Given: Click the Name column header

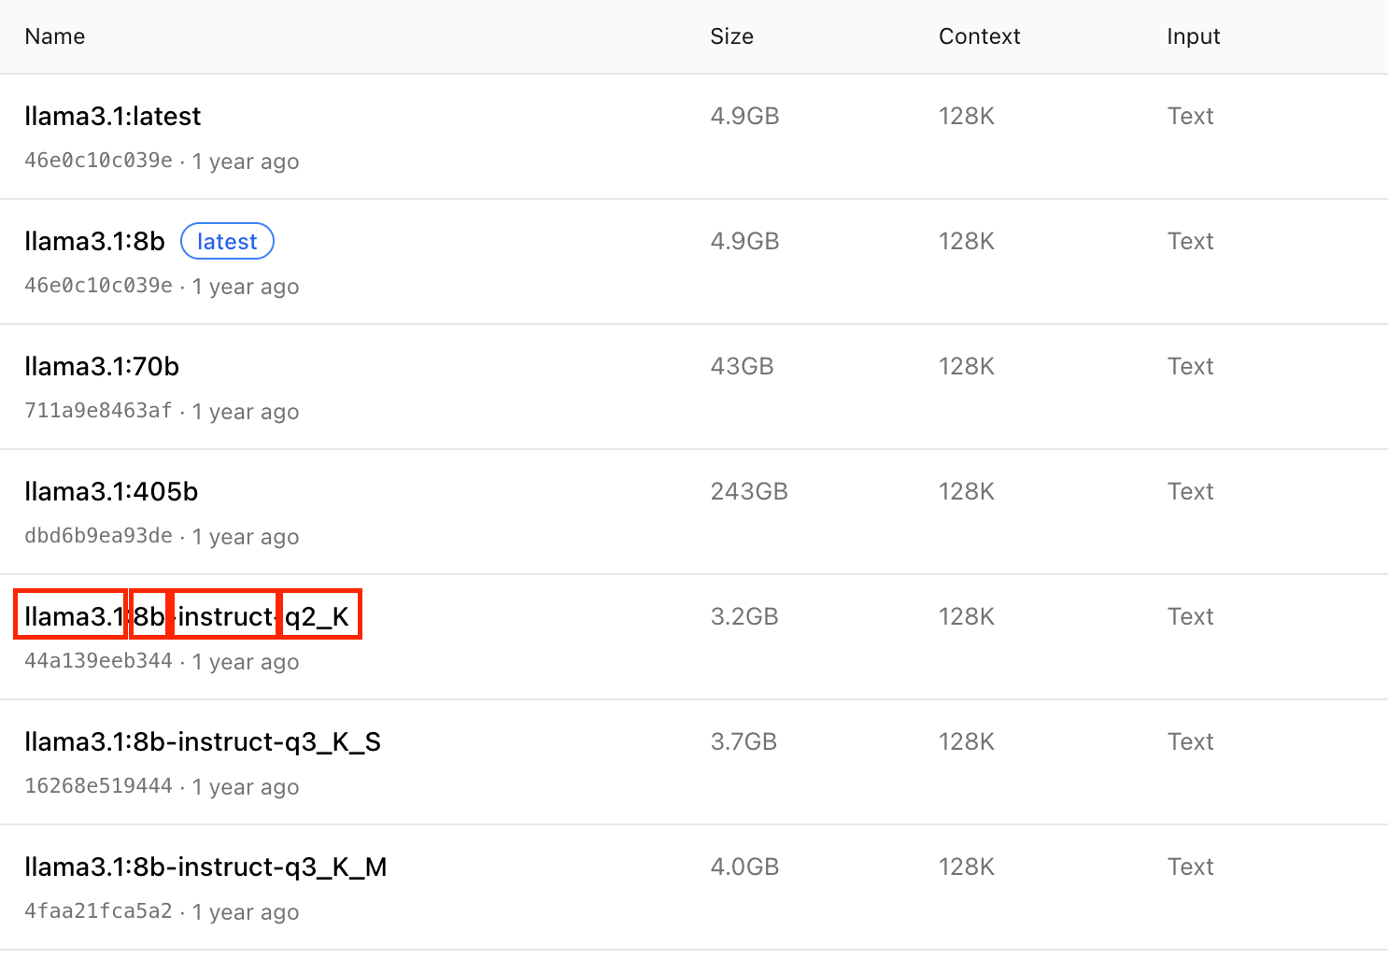Looking at the screenshot, I should tap(55, 36).
